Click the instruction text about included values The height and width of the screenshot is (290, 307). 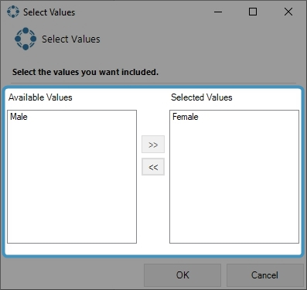85,72
